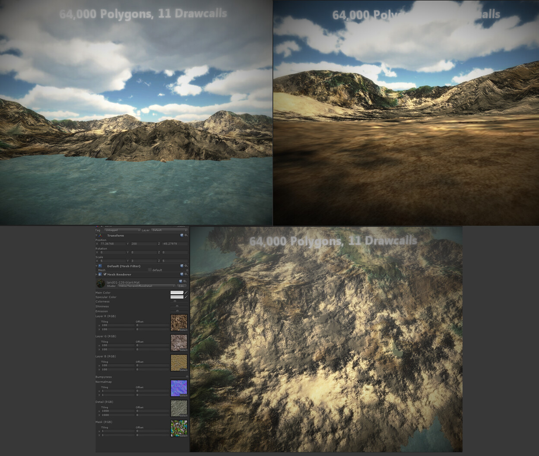The width and height of the screenshot is (539, 456).
Task: Click the Position Y field showing 200
Action: tap(142, 244)
